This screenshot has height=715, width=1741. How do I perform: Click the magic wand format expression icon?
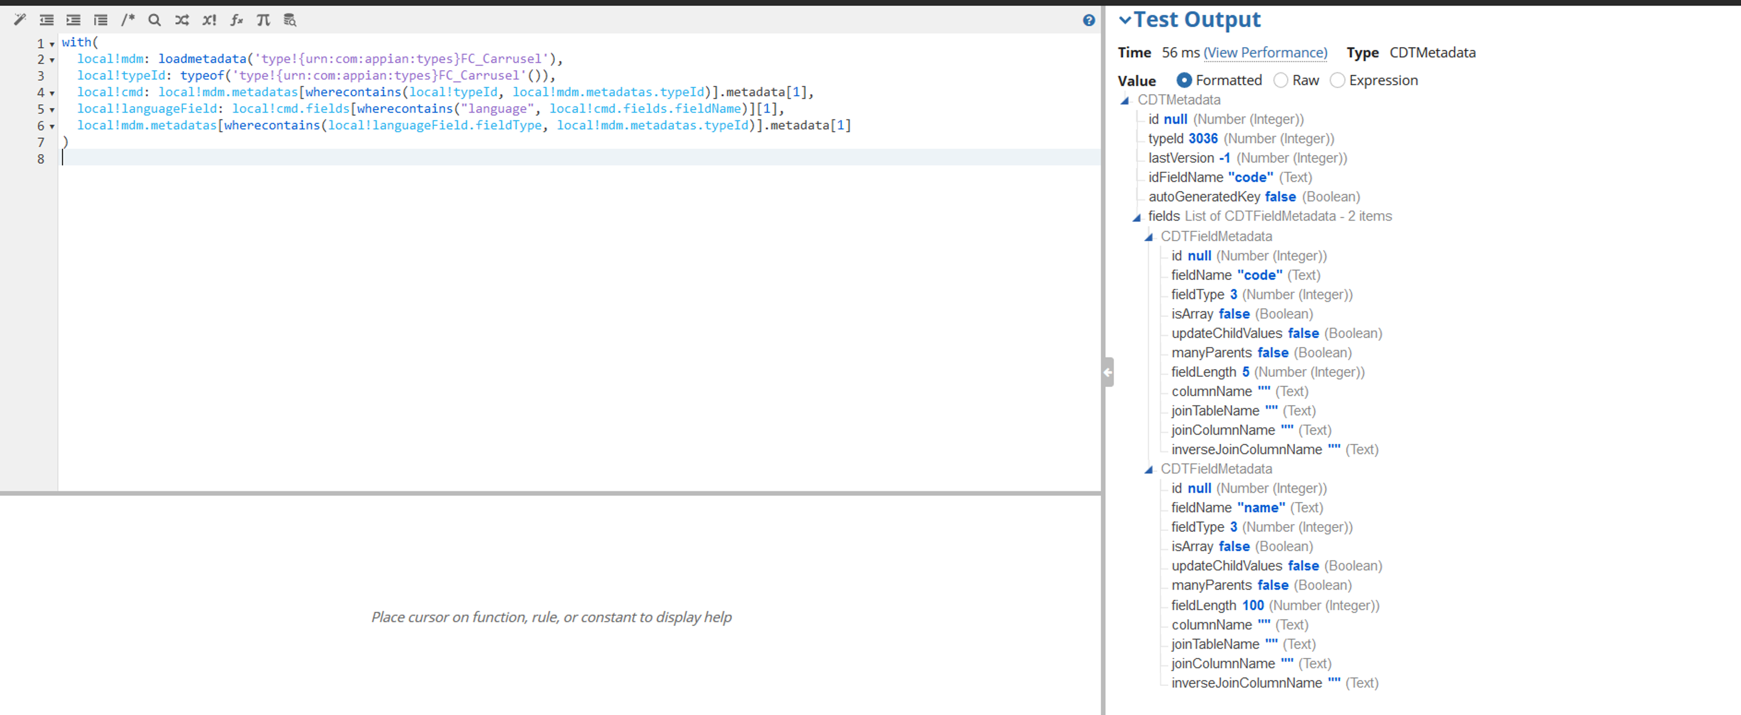19,19
